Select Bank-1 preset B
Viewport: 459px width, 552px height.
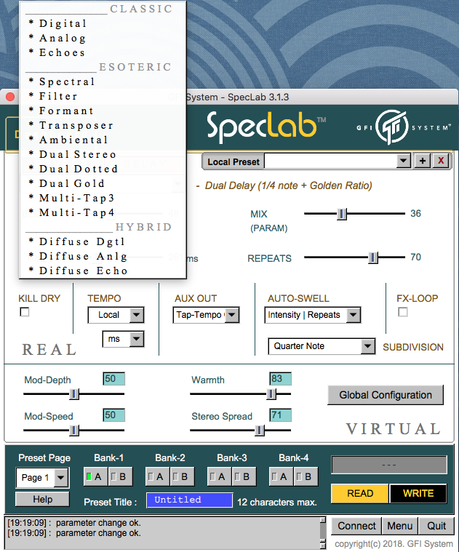click(120, 476)
